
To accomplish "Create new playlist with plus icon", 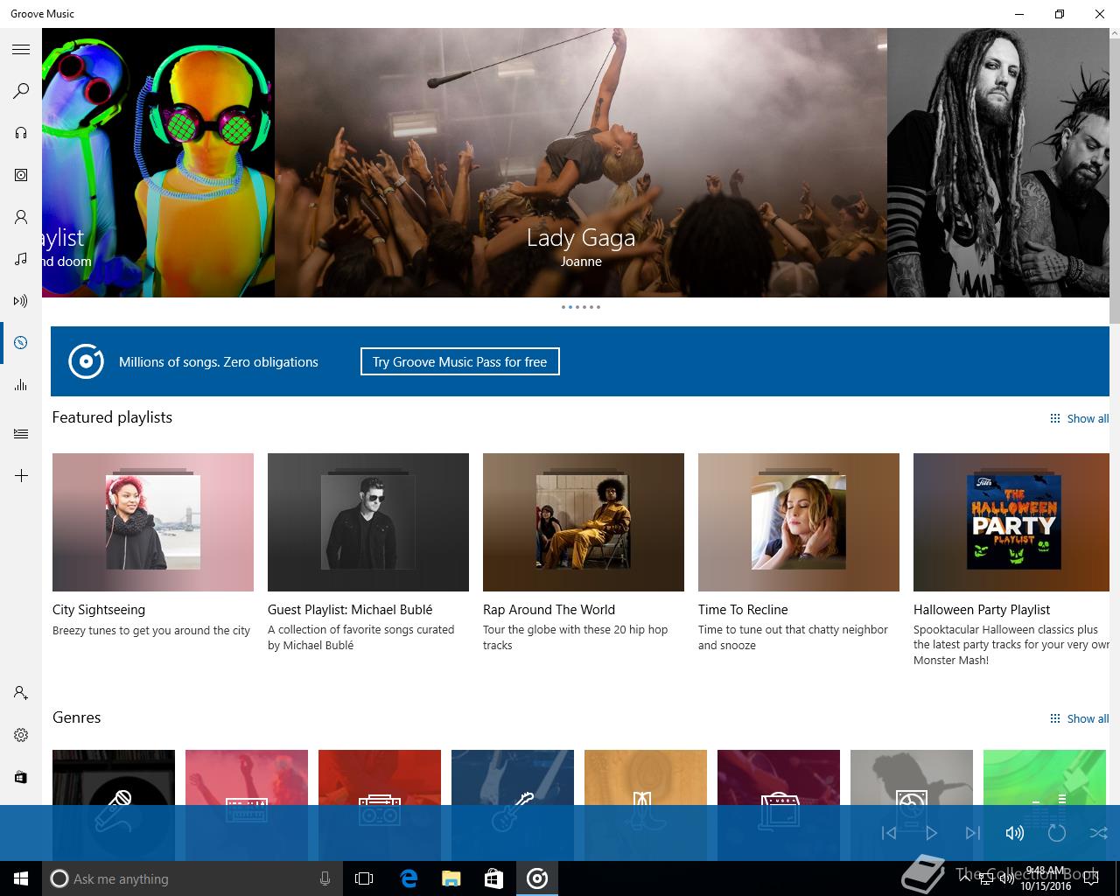I will coord(21,476).
